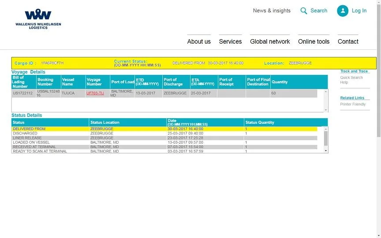Click date 07-03-2017 15:54:00 in status table
The width and height of the screenshot is (381, 238).
point(185,147)
